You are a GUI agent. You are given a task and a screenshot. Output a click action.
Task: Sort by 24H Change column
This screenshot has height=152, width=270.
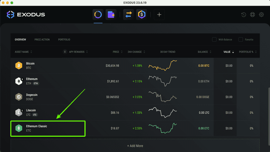(x=136, y=52)
